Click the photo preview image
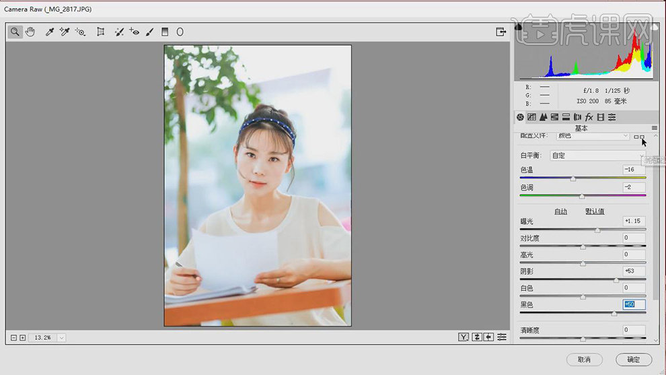The height and width of the screenshot is (375, 666). click(258, 186)
